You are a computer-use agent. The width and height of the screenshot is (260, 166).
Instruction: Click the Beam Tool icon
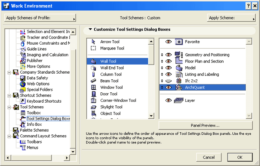click(x=94, y=81)
